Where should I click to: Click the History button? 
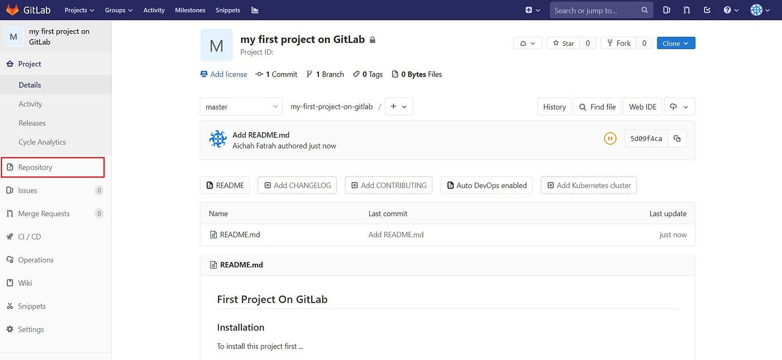554,107
